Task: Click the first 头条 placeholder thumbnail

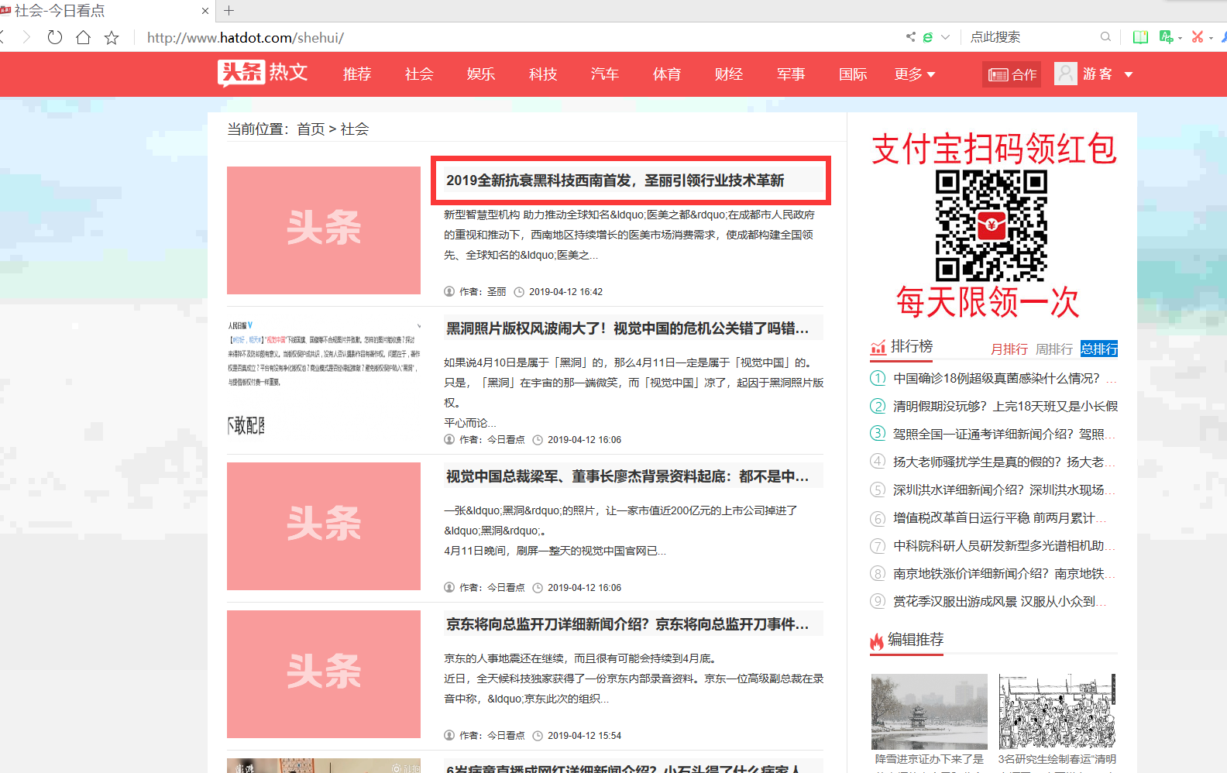Action: tap(324, 230)
